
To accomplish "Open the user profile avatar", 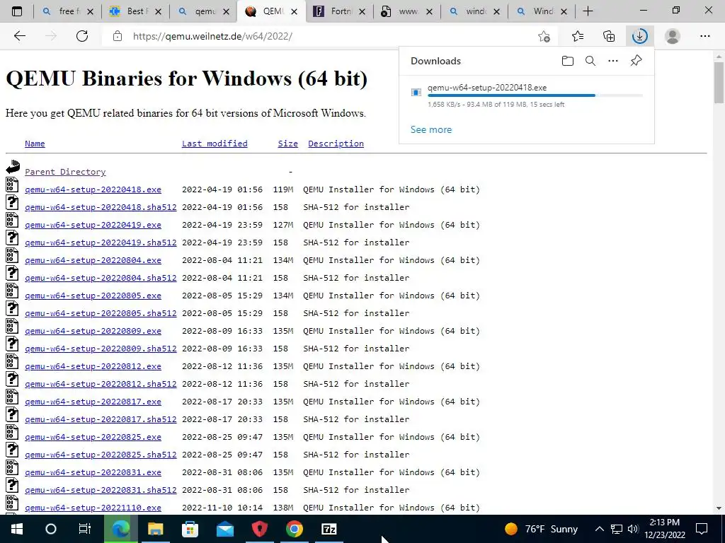I will pos(673,36).
